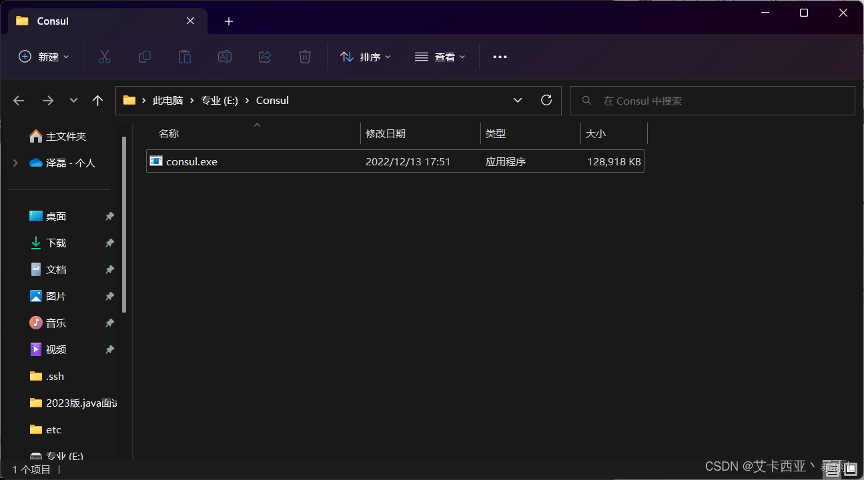Select the Consul tab

click(x=107, y=21)
